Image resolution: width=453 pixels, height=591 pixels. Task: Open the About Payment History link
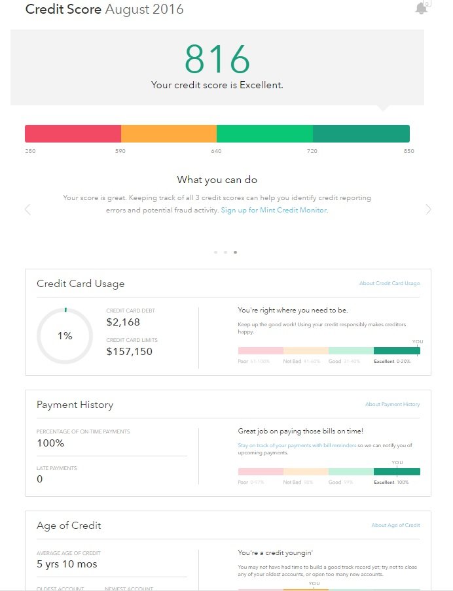[392, 405]
